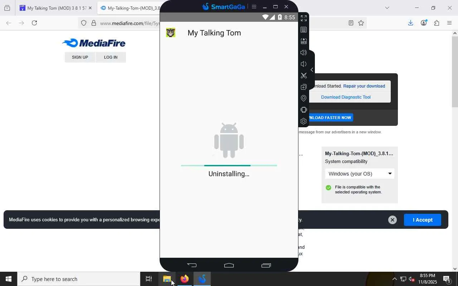Open the tracking protection shield icon

(84, 23)
